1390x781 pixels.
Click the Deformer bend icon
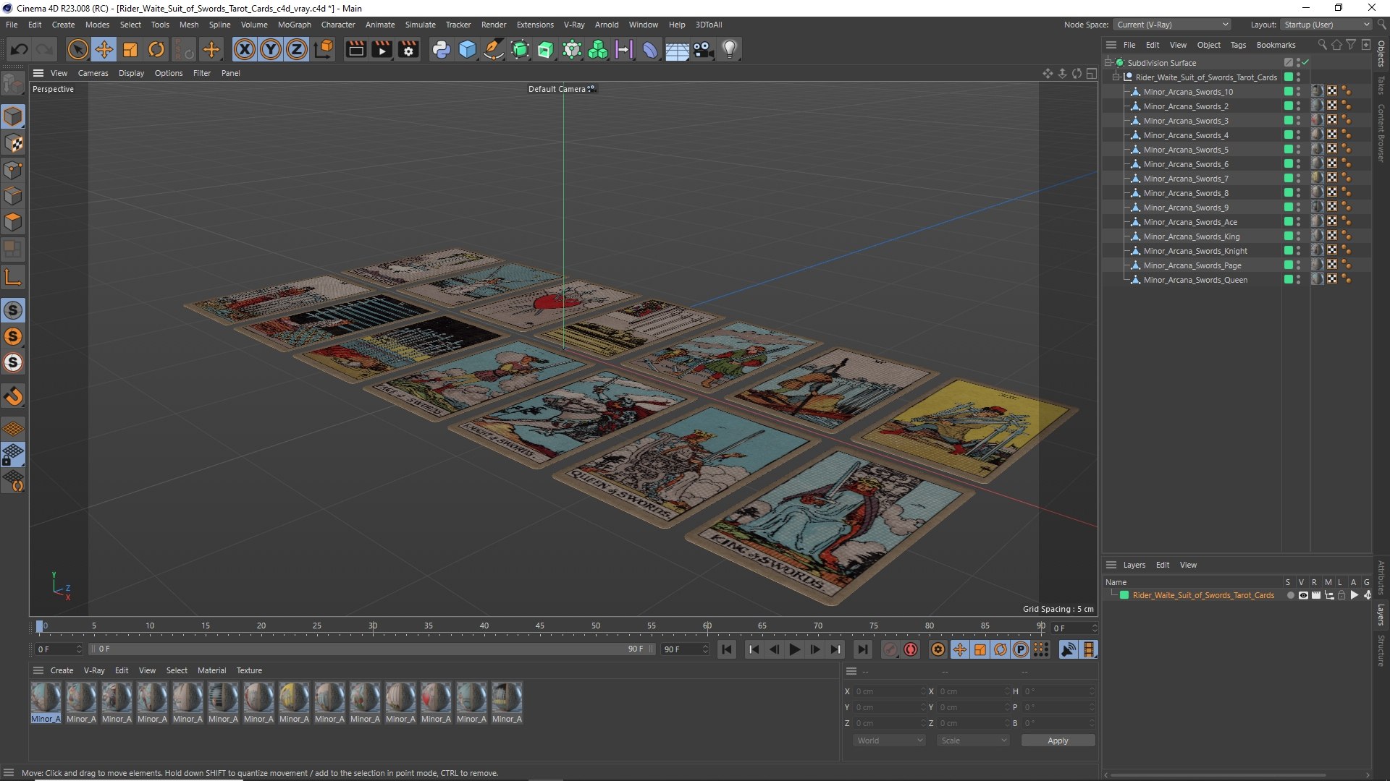click(x=650, y=50)
